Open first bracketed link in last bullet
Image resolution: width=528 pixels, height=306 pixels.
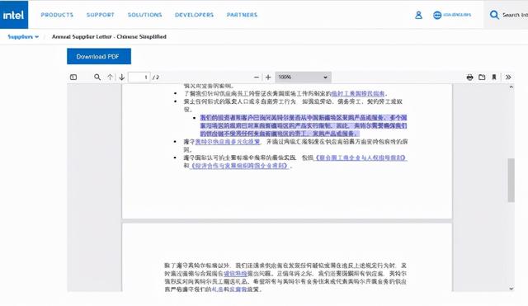(361, 158)
